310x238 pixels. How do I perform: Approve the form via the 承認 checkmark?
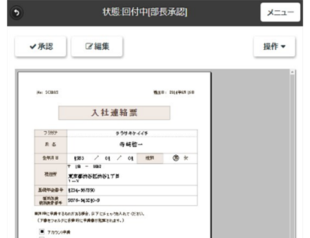click(x=41, y=47)
